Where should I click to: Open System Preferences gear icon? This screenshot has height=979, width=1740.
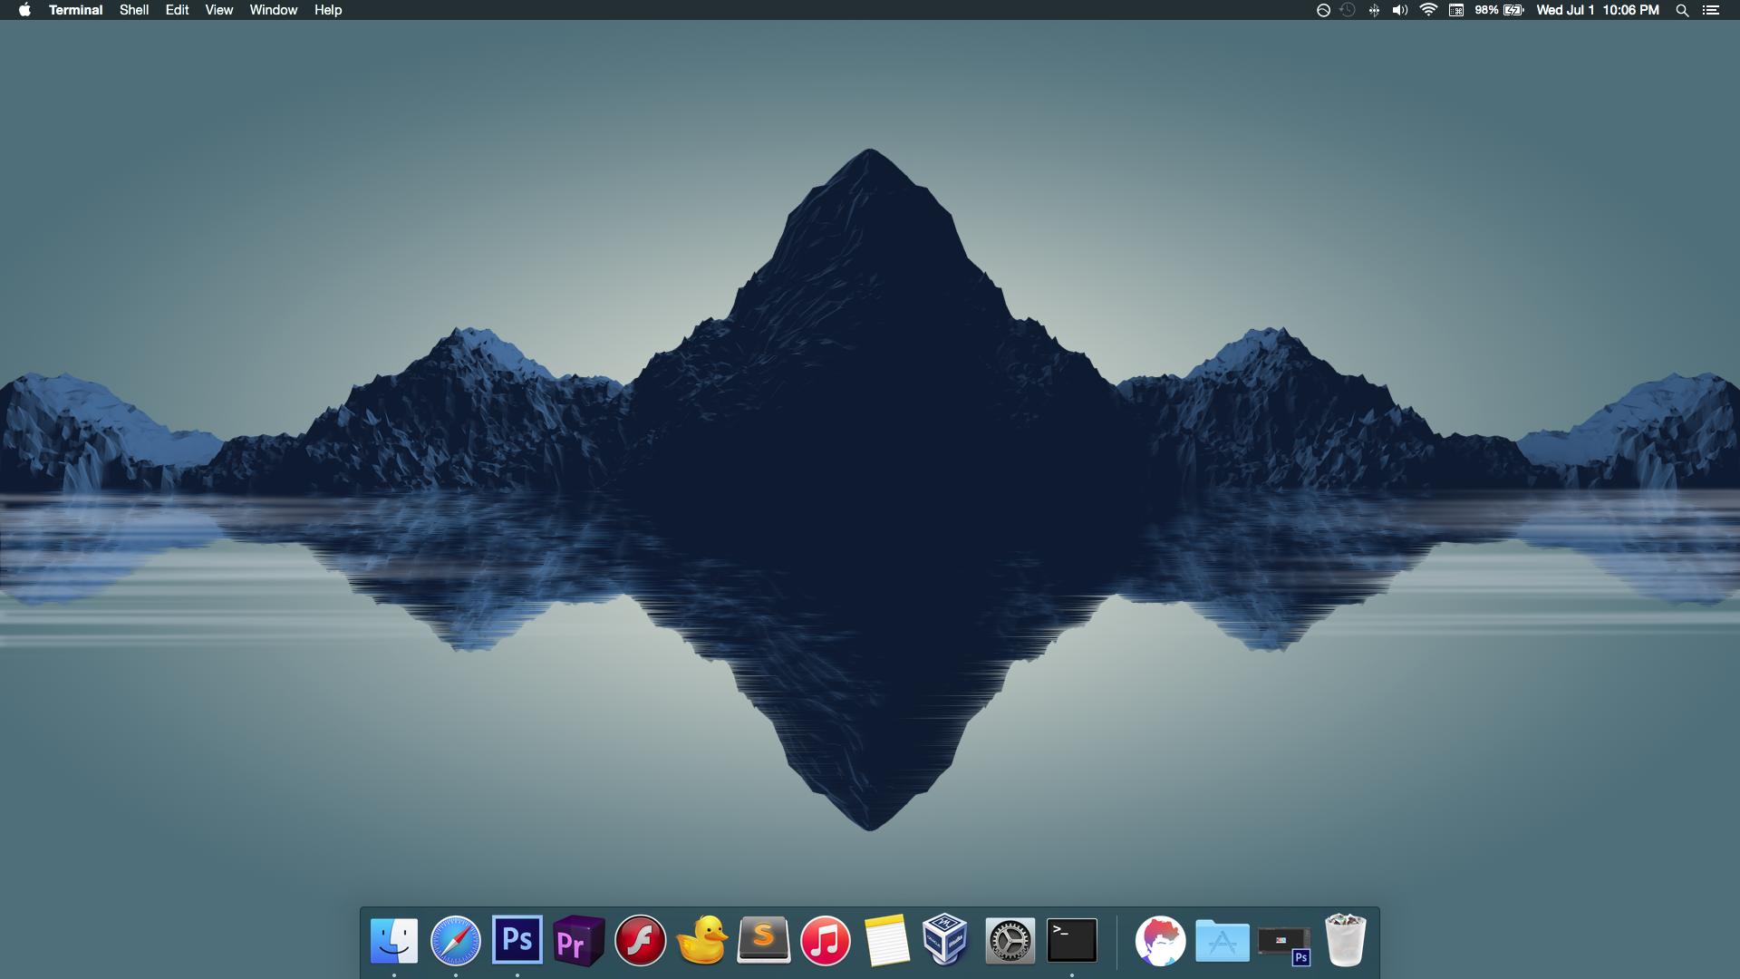1010,941
